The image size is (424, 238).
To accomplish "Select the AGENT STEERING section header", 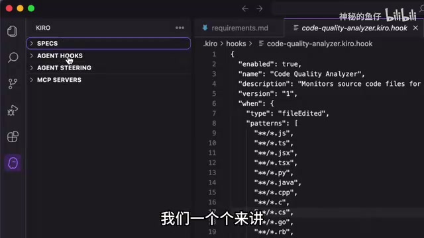I will 109,67.
